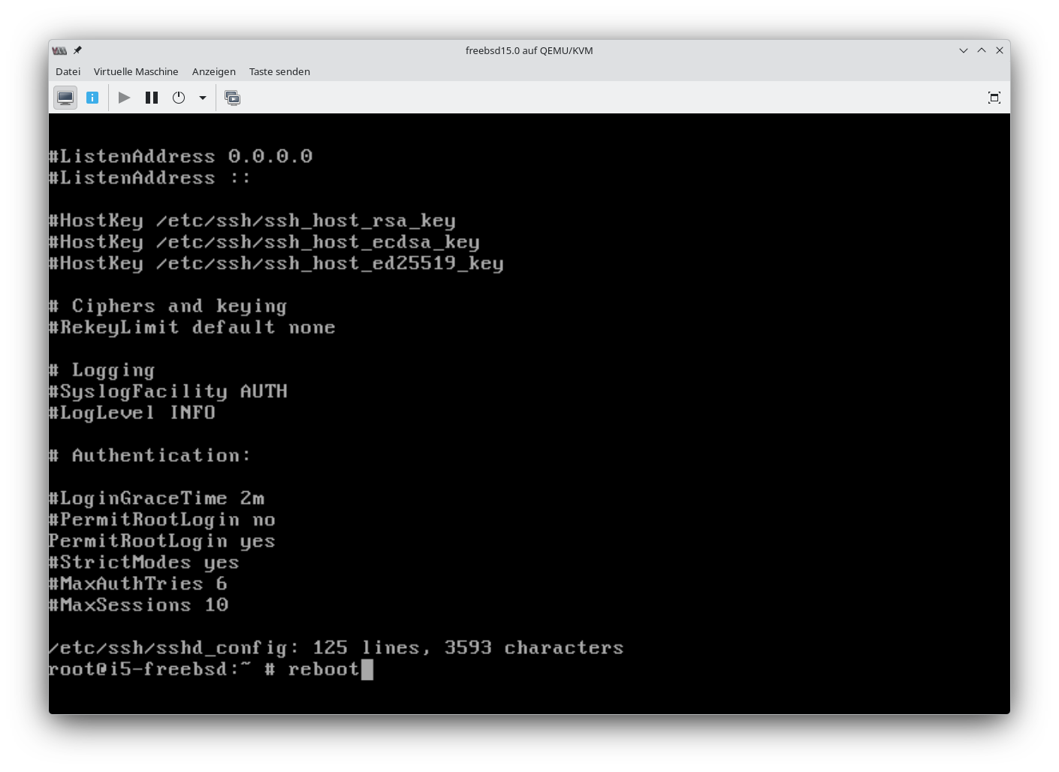Image resolution: width=1059 pixels, height=772 pixels.
Task: Click the window app icon in title bar
Action: 59,50
